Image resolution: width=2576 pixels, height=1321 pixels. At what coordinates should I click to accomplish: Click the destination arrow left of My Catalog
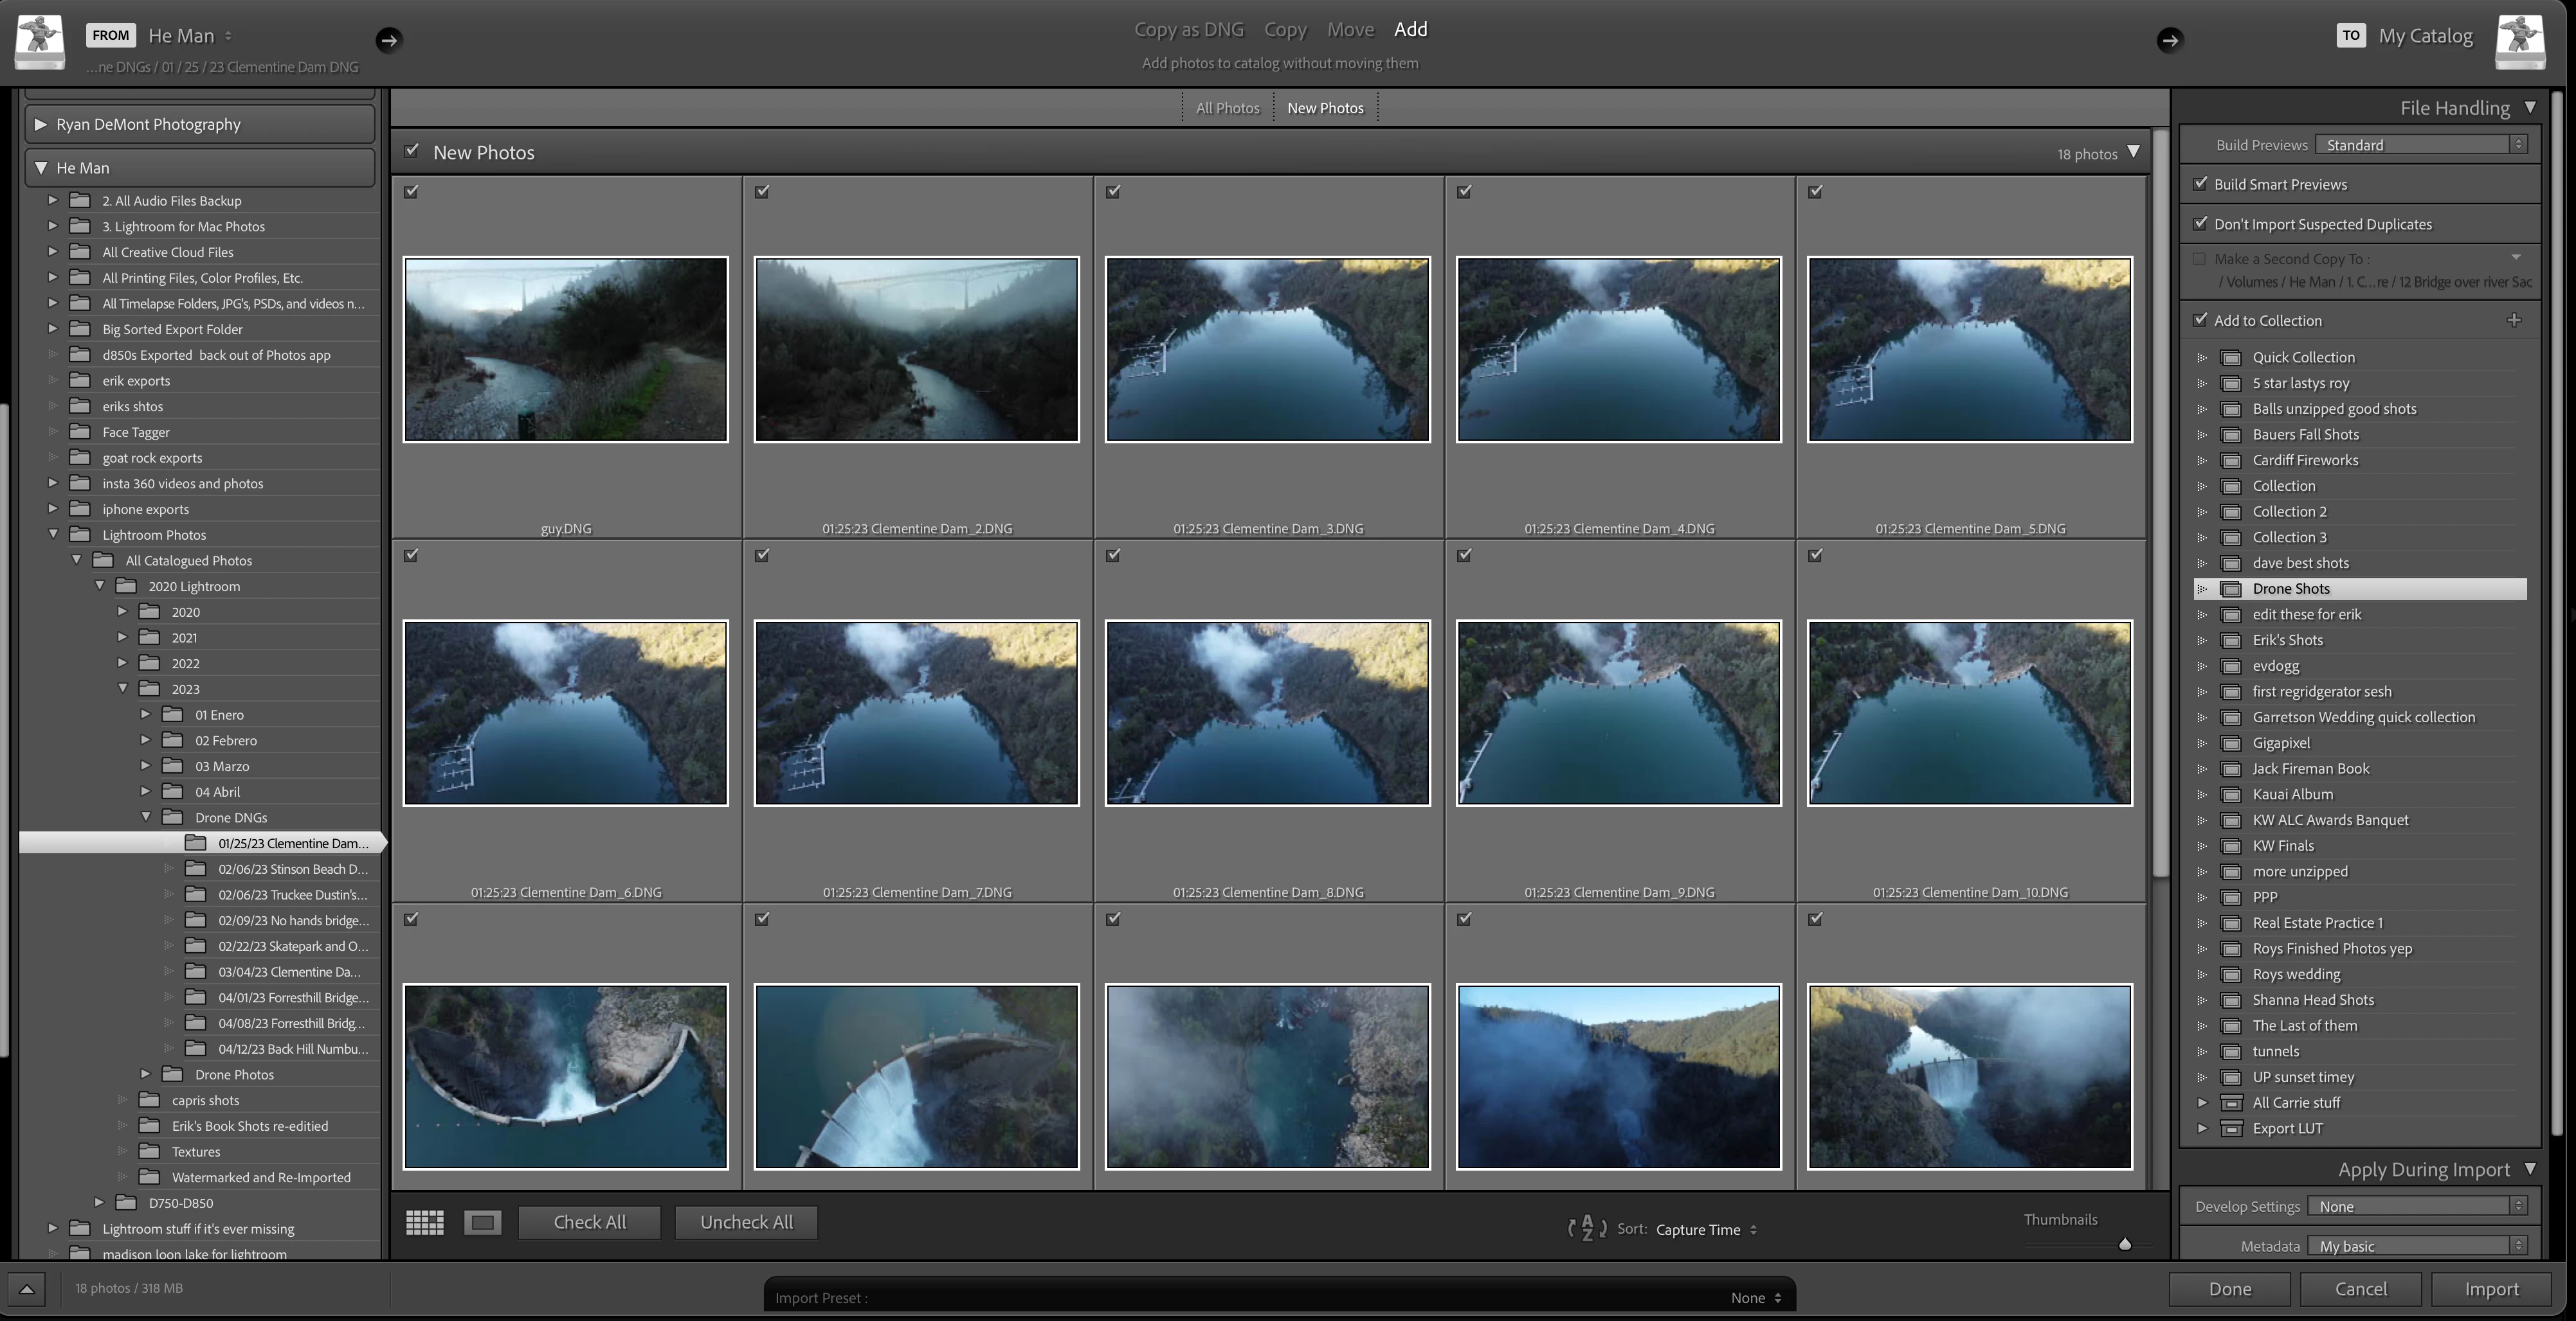[x=2169, y=40]
